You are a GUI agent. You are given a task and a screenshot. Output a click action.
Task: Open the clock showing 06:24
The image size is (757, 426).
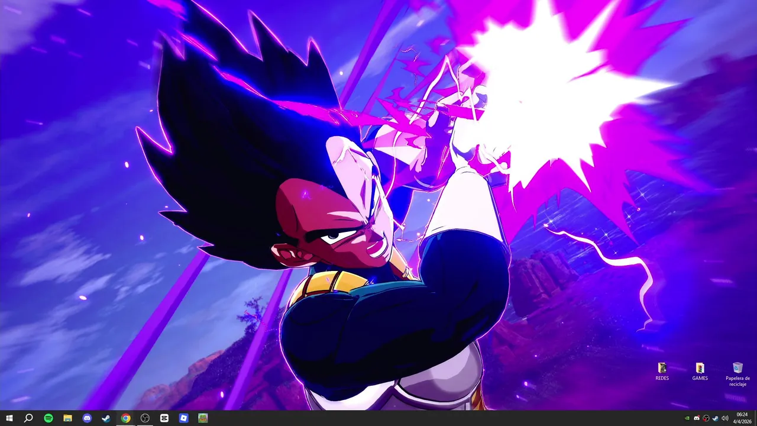(x=742, y=418)
